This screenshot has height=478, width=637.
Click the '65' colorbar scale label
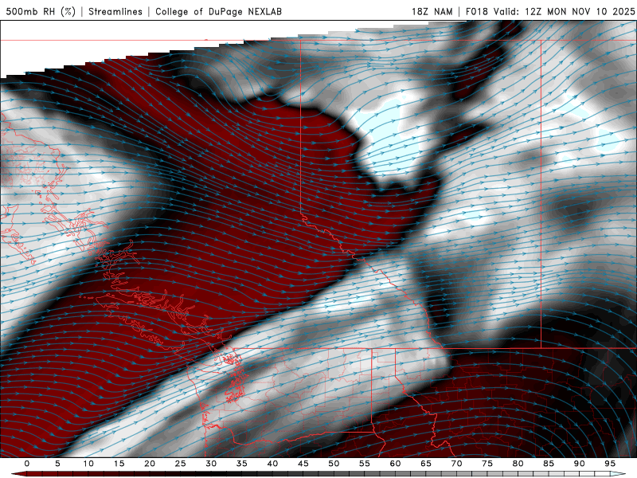pos(426,464)
